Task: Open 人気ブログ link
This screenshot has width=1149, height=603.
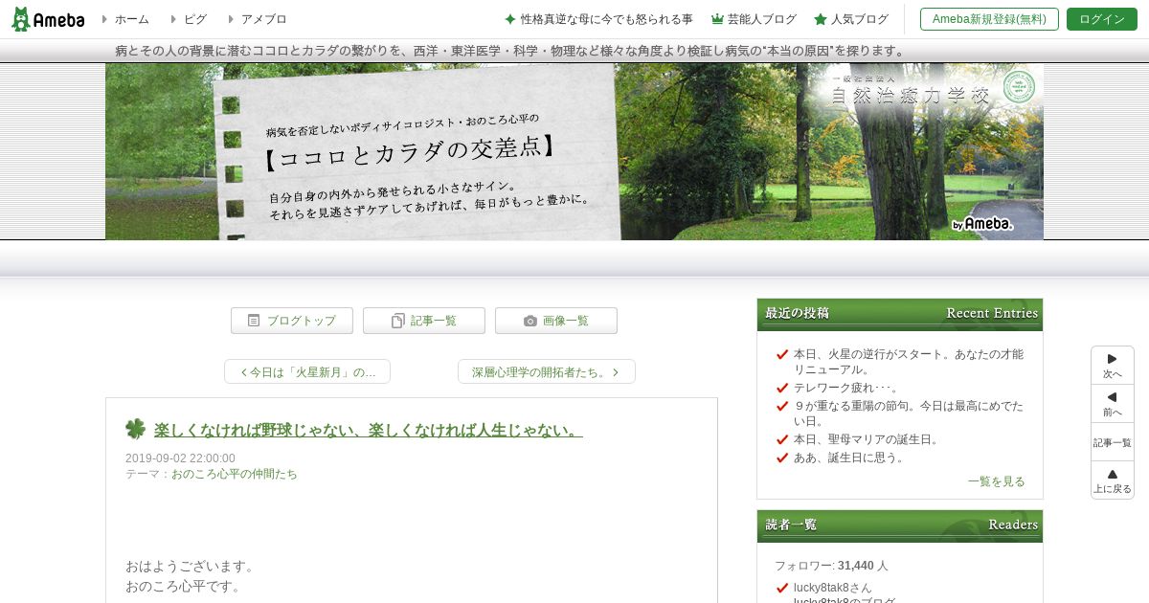Action: [860, 19]
